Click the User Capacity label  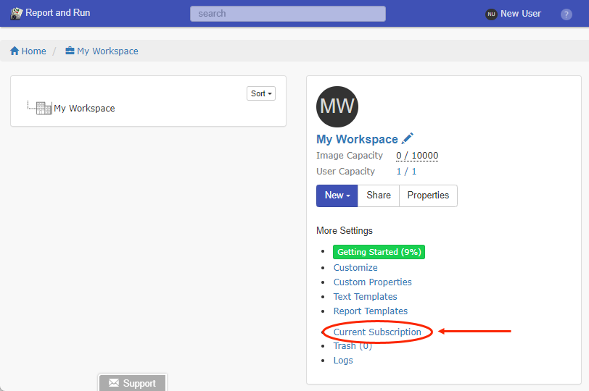coord(345,172)
